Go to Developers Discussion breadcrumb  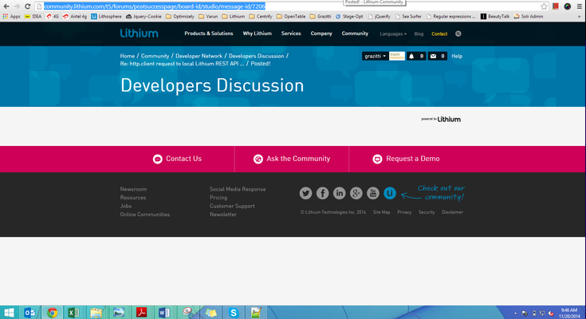click(257, 56)
